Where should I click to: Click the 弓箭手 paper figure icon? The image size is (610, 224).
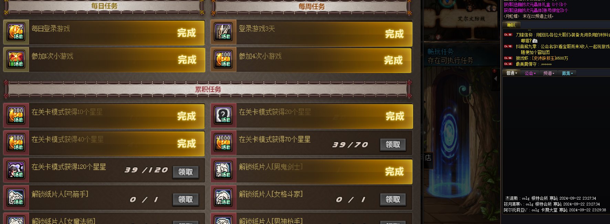click(16, 198)
